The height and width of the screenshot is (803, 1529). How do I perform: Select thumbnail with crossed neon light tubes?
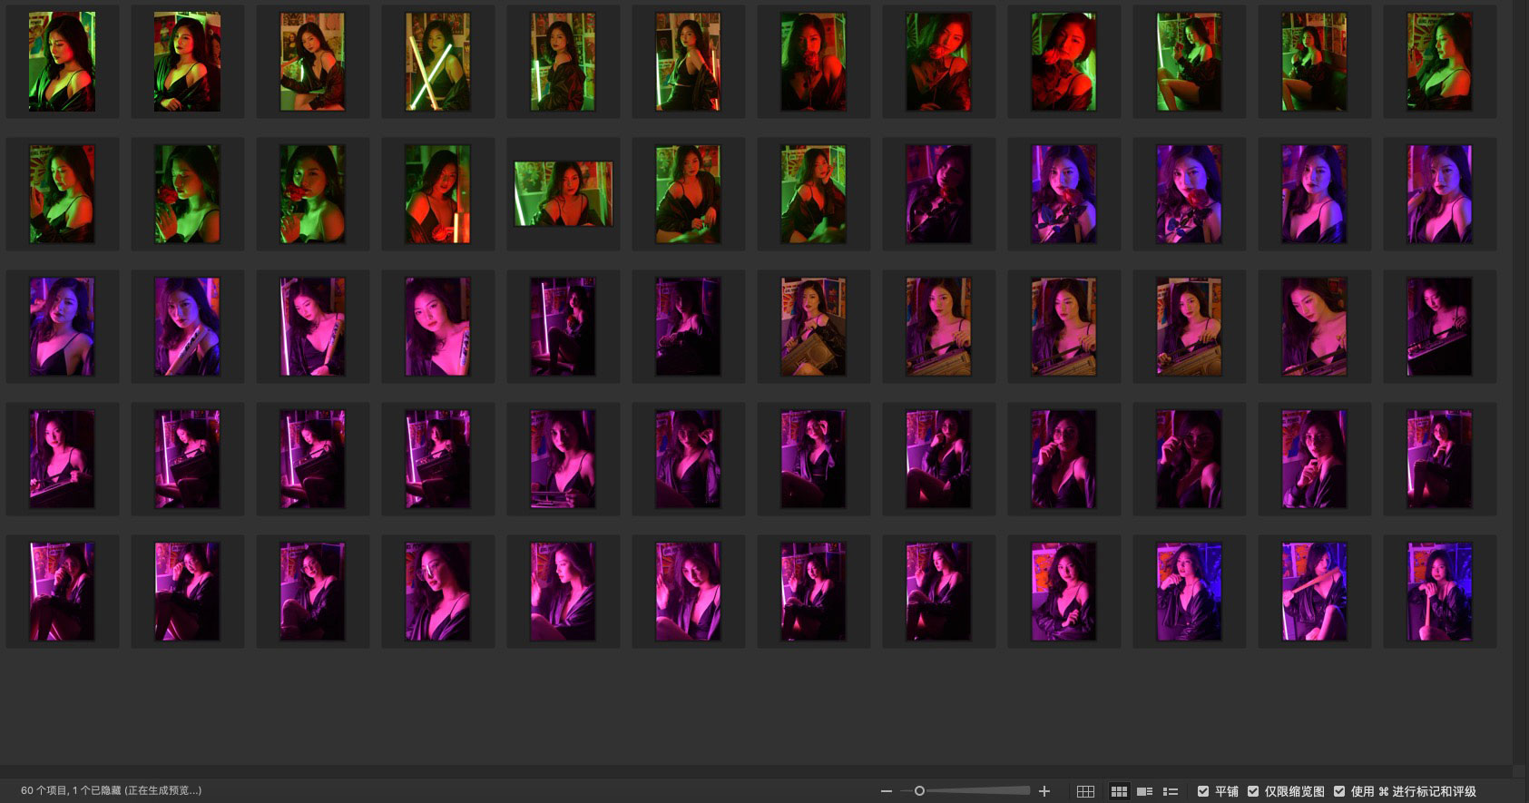tap(437, 62)
